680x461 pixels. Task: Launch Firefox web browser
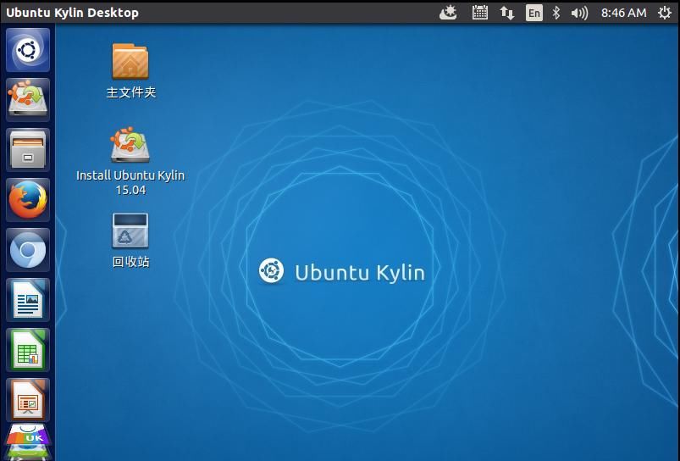[x=28, y=200]
